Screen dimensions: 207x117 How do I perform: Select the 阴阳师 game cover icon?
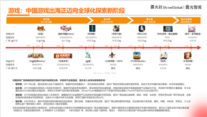pos(92,28)
